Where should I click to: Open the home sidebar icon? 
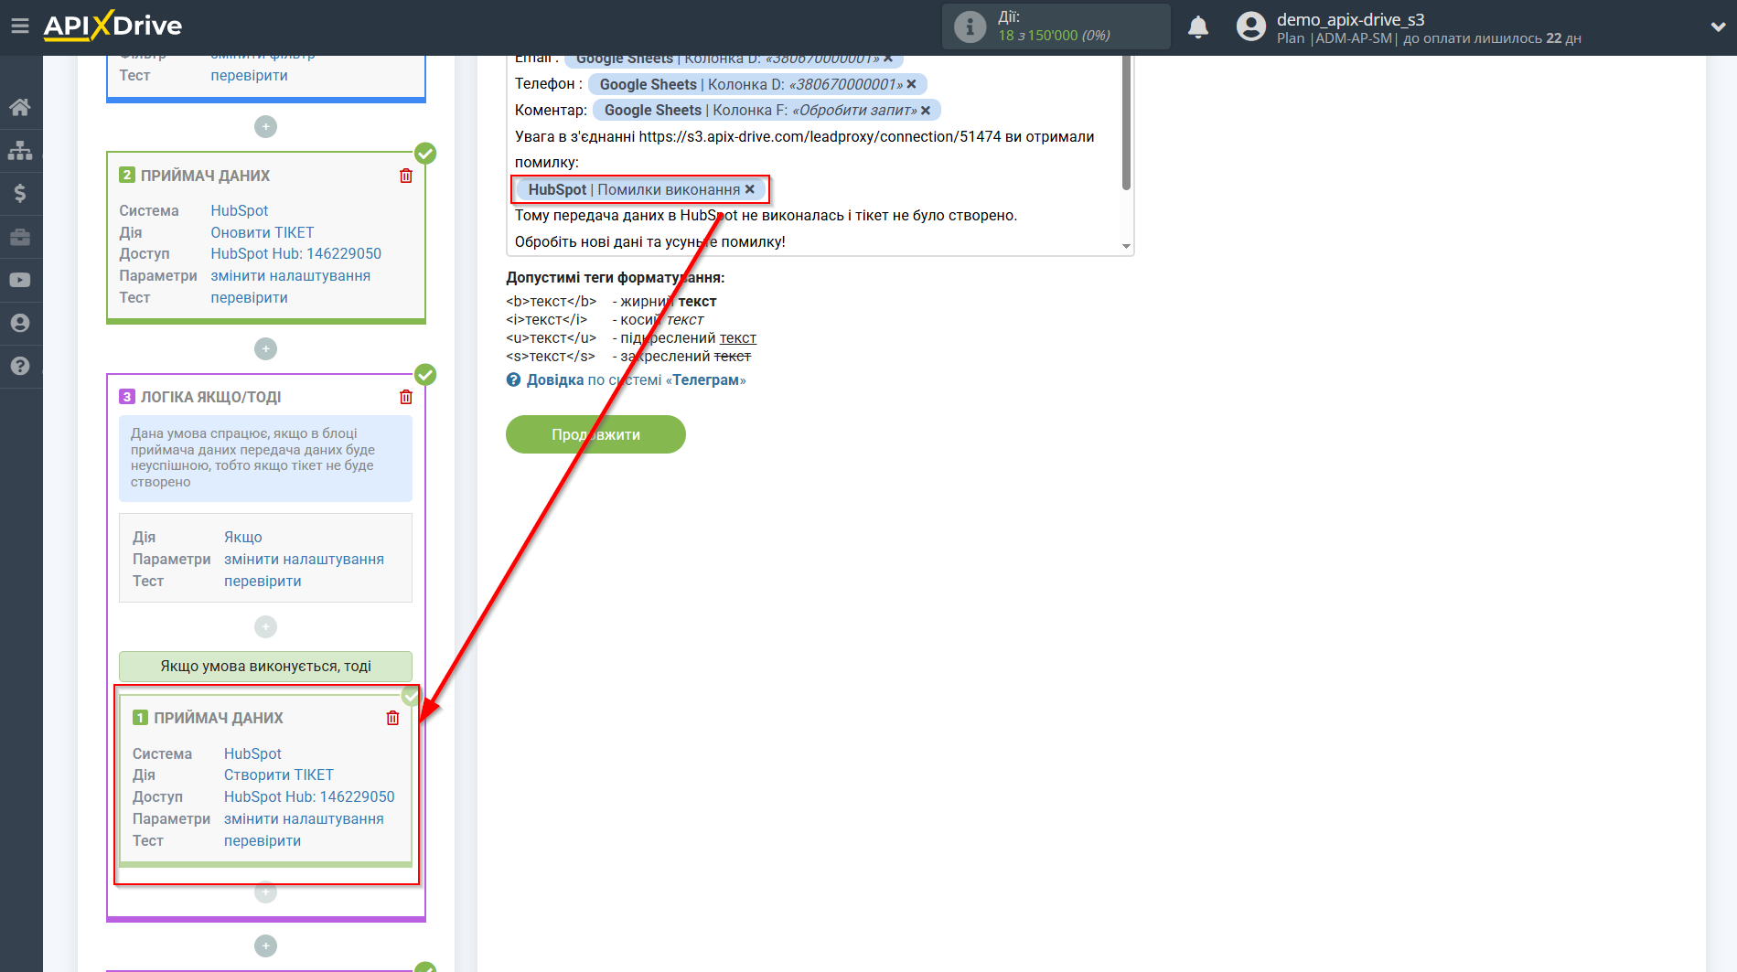(20, 107)
